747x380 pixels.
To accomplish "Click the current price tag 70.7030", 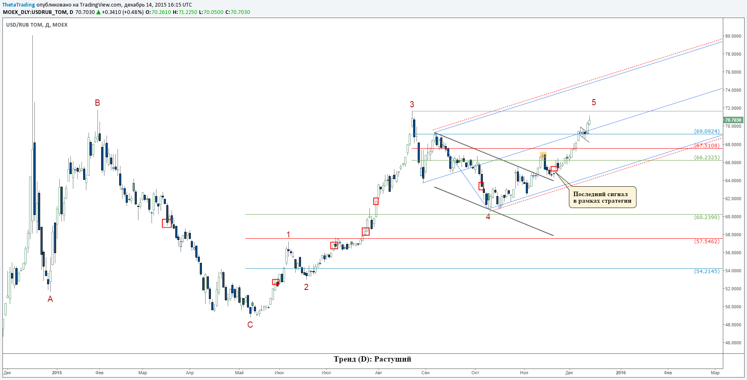I will (733, 120).
